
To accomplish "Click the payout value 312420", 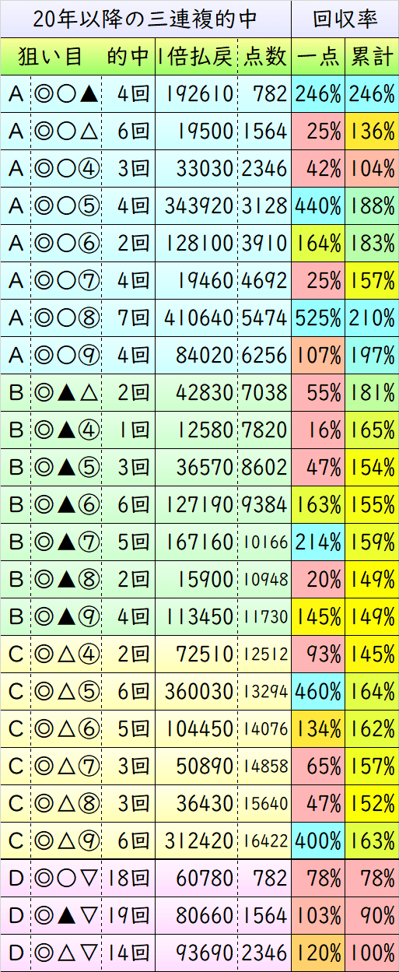I will [199, 841].
